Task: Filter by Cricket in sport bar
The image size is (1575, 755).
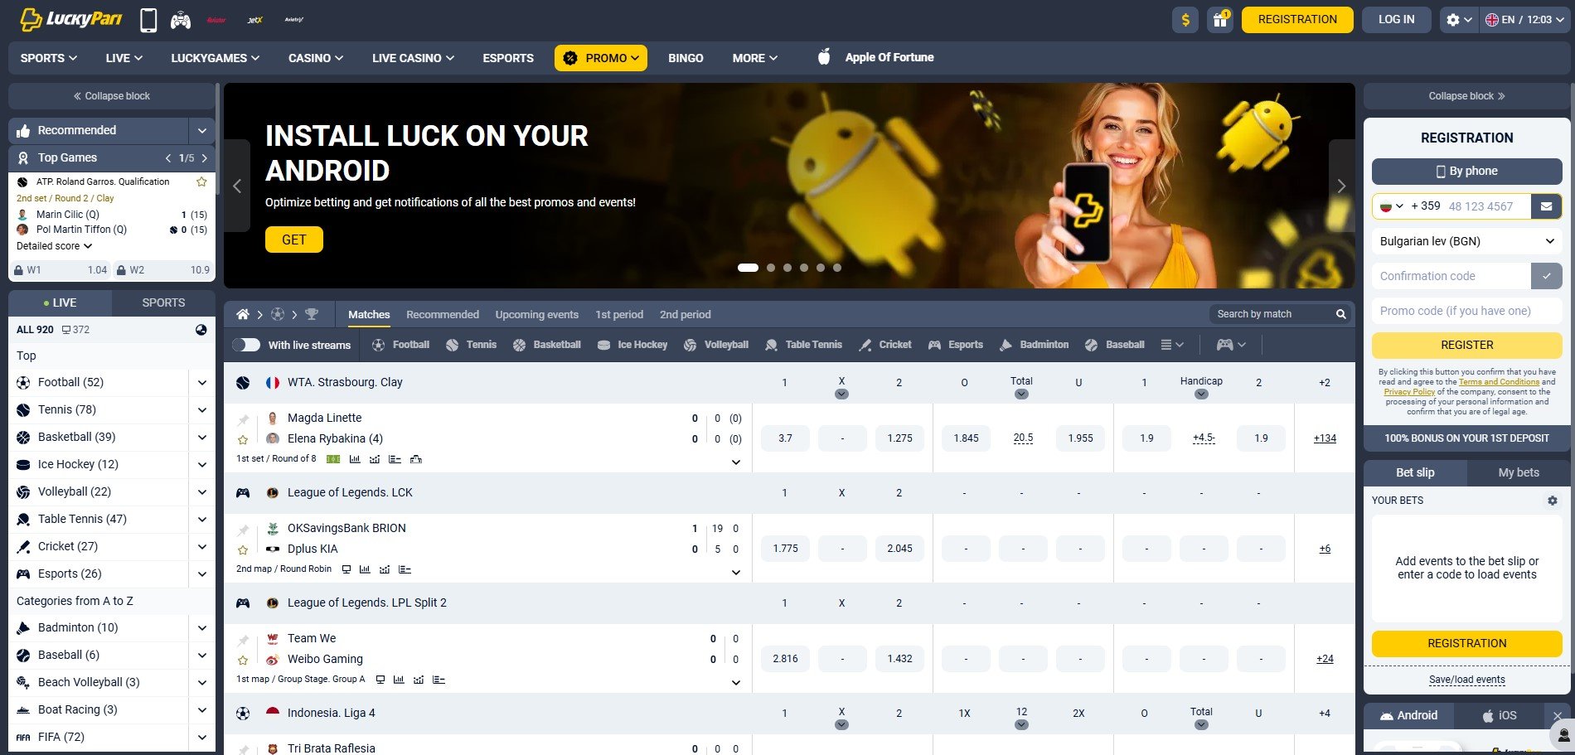Action: pyautogui.click(x=885, y=345)
